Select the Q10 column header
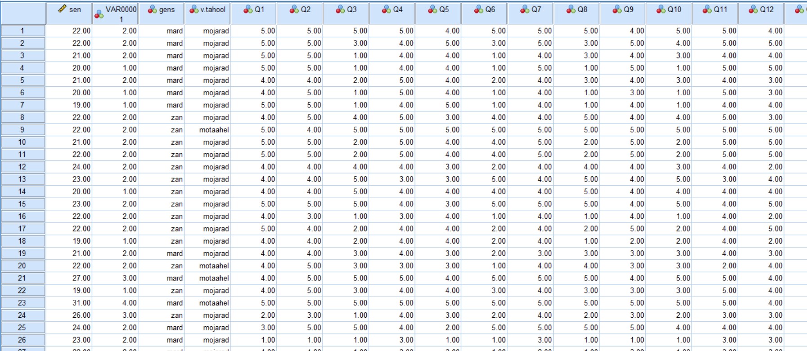Screen dimensions: 807x351 pyautogui.click(x=669, y=13)
